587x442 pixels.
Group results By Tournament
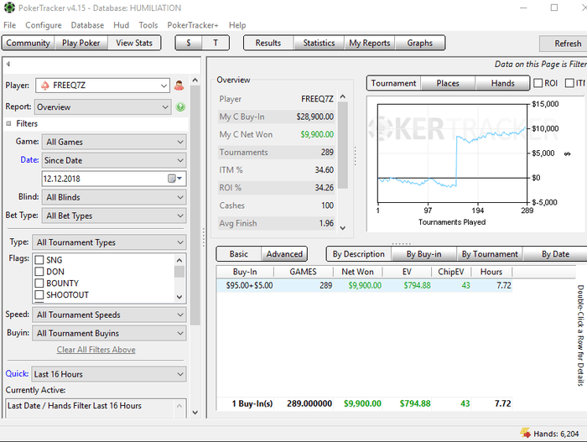point(490,254)
